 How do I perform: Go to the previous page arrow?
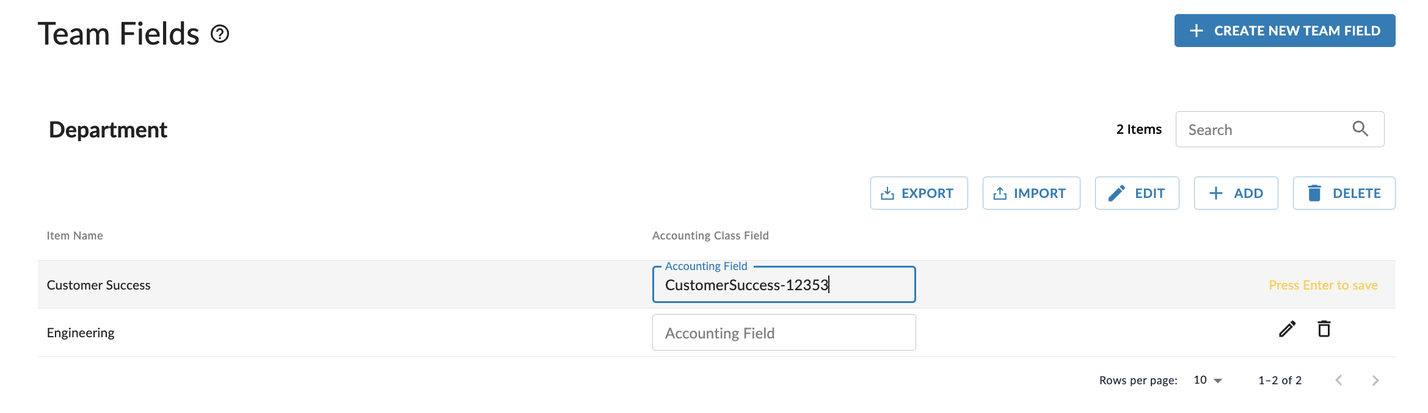(1339, 380)
